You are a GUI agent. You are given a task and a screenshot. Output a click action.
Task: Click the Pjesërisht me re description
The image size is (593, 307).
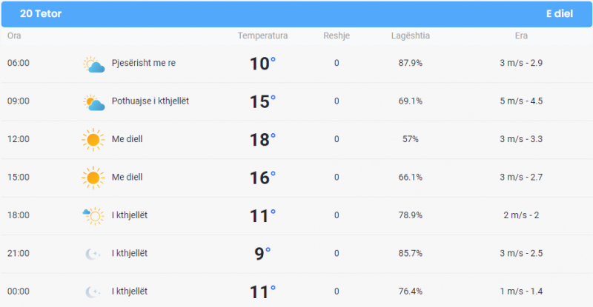coord(144,63)
